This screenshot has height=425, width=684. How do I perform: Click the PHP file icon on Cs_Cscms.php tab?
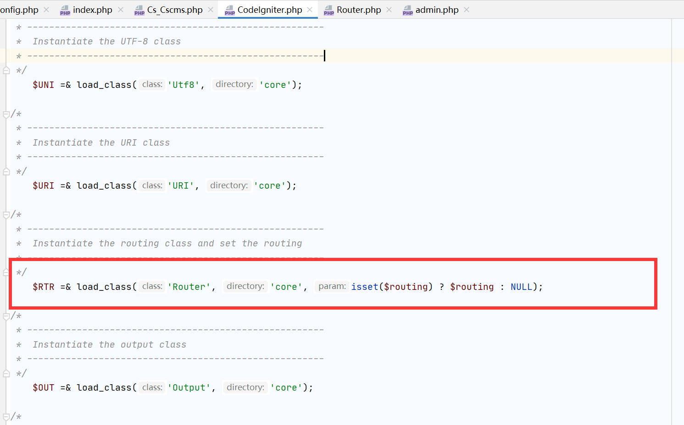139,10
